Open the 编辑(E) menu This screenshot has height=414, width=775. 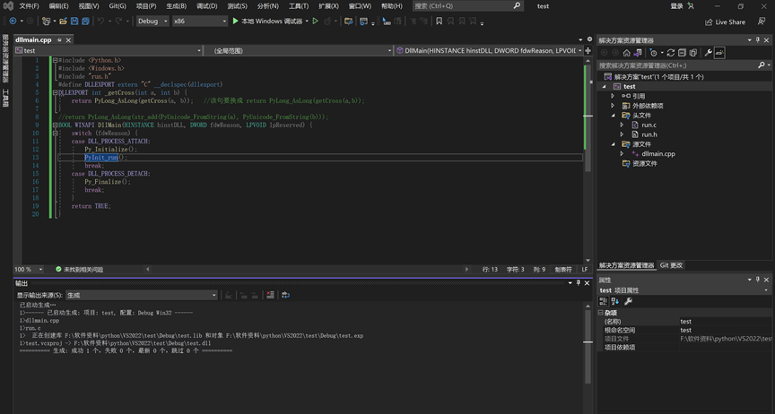pos(58,6)
